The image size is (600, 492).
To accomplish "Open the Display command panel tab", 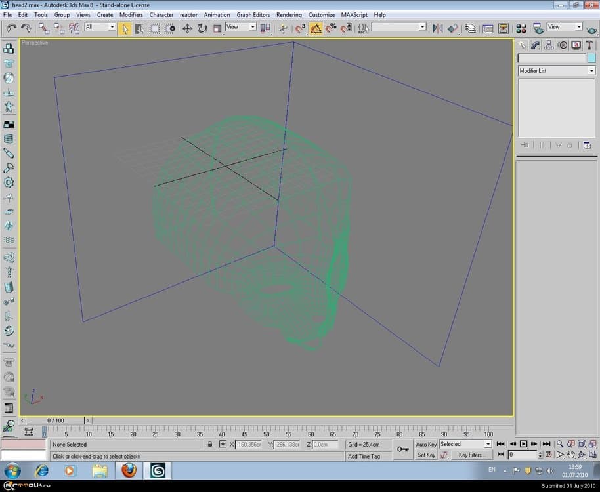I will click(x=576, y=45).
